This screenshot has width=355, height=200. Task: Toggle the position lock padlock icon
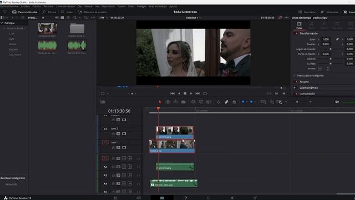pyautogui.click(x=234, y=102)
